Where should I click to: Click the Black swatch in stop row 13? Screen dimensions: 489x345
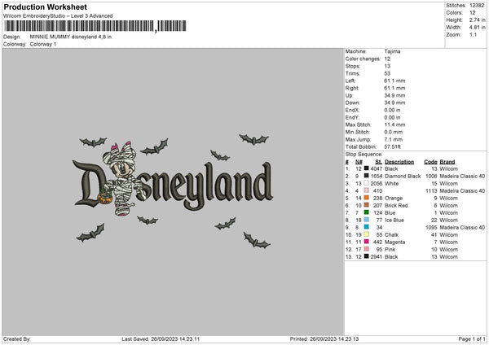pyautogui.click(x=367, y=256)
